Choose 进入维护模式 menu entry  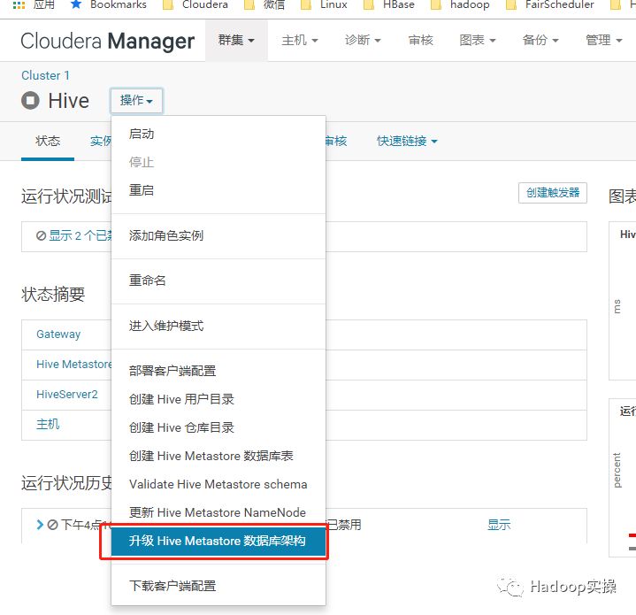(x=218, y=326)
